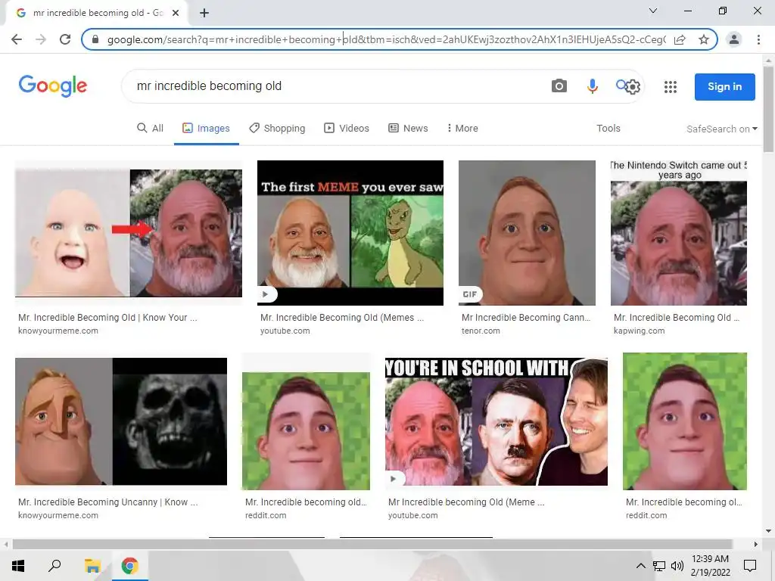Viewport: 775px width, 581px height.
Task: Click the horizontal scrollbar thumb
Action: [372, 544]
